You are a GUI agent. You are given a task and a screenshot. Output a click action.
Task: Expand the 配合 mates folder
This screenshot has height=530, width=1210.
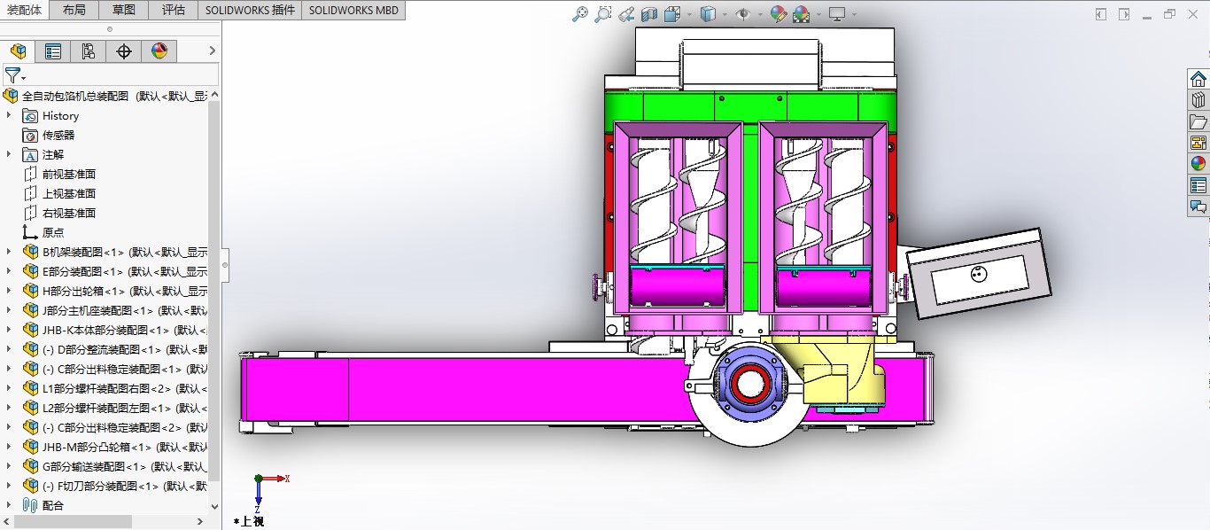click(9, 505)
